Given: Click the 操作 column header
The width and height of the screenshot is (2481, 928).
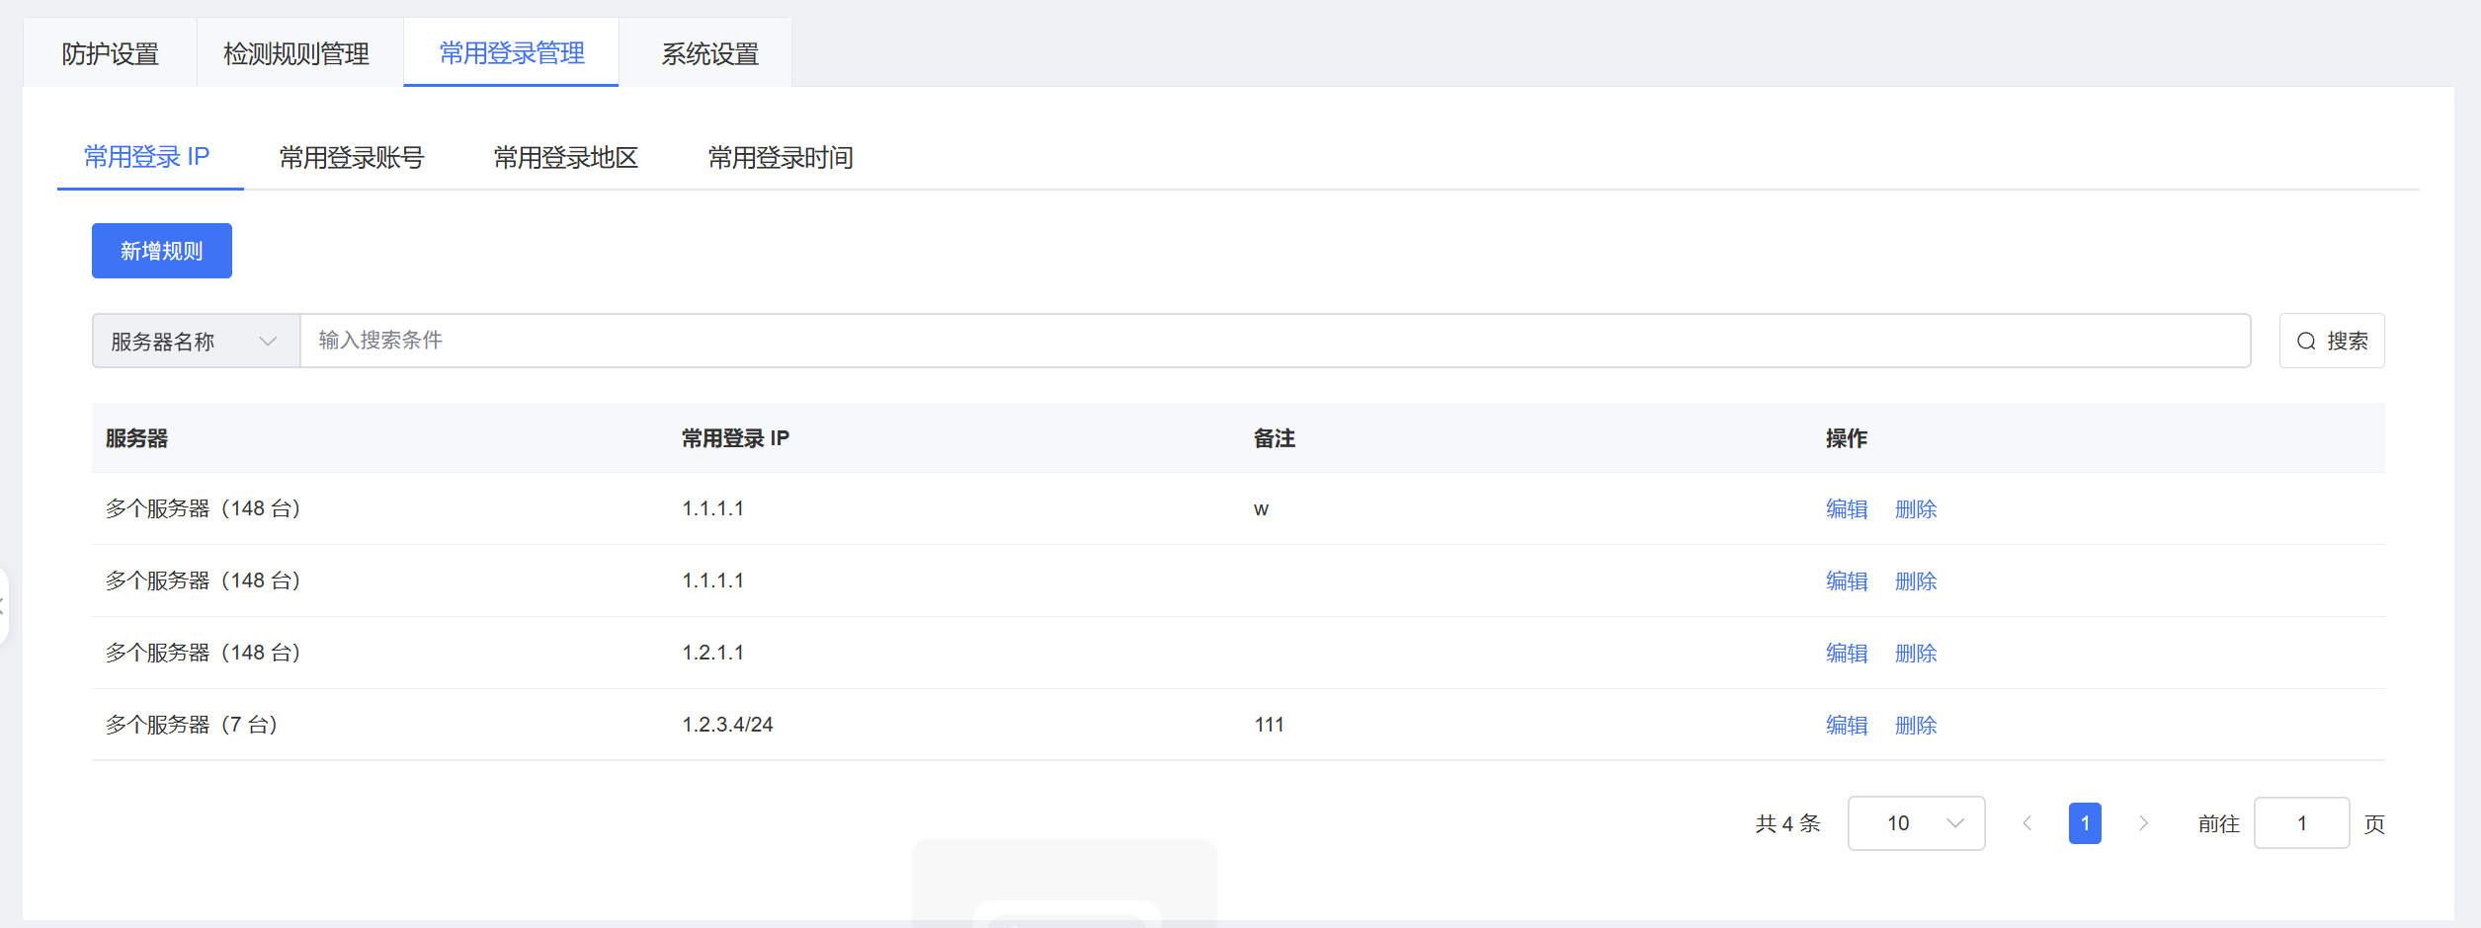Looking at the screenshot, I should [x=1846, y=438].
